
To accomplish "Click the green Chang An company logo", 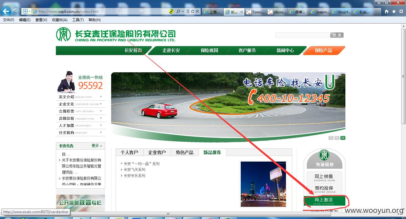I will (x=116, y=34).
